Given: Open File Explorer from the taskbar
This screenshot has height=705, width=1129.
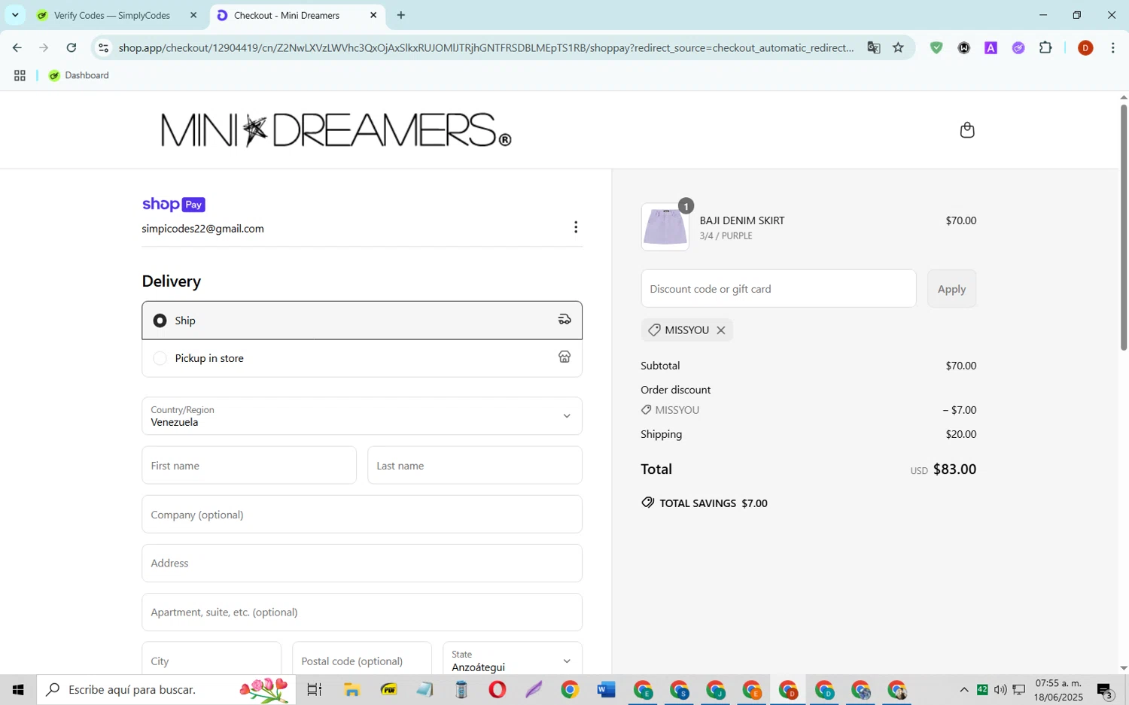Looking at the screenshot, I should coord(351,689).
